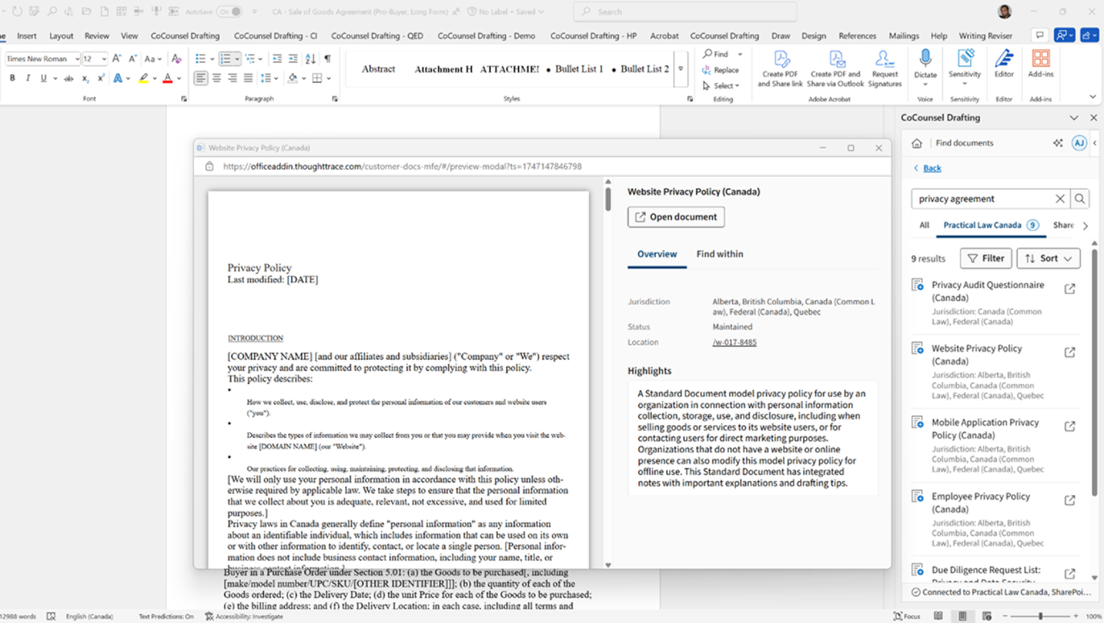This screenshot has height=623, width=1104.
Task: Increase the font size with Grow Font
Action: [x=117, y=59]
